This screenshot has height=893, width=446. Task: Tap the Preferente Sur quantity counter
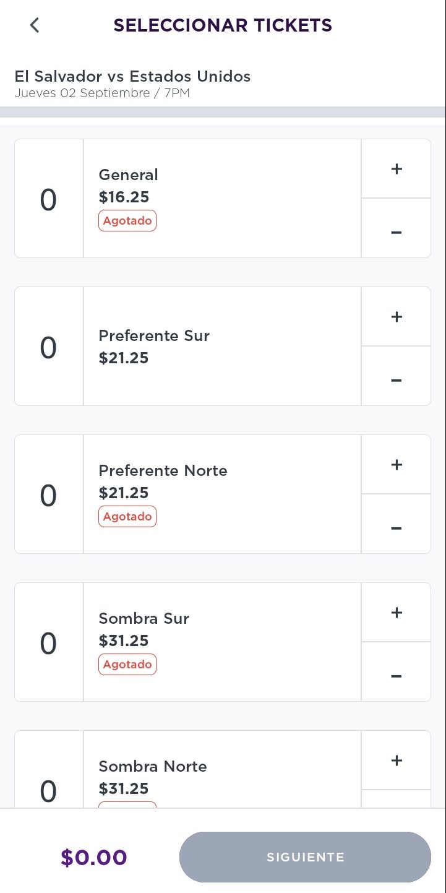coord(48,348)
